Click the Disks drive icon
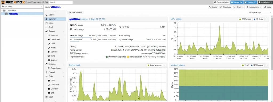This screenshot has width=273, height=102. click(x=46, y=76)
